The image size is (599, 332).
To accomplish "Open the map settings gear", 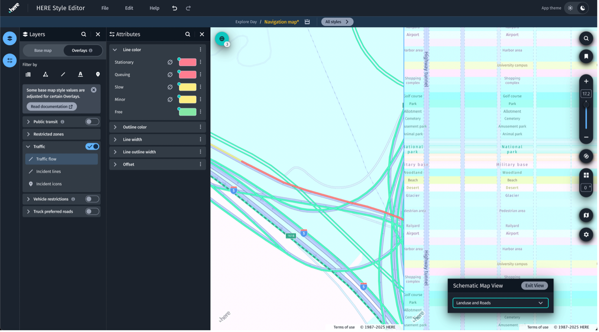I will pos(586,234).
